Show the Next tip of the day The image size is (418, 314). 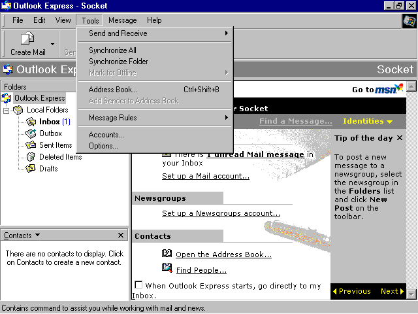click(x=392, y=291)
